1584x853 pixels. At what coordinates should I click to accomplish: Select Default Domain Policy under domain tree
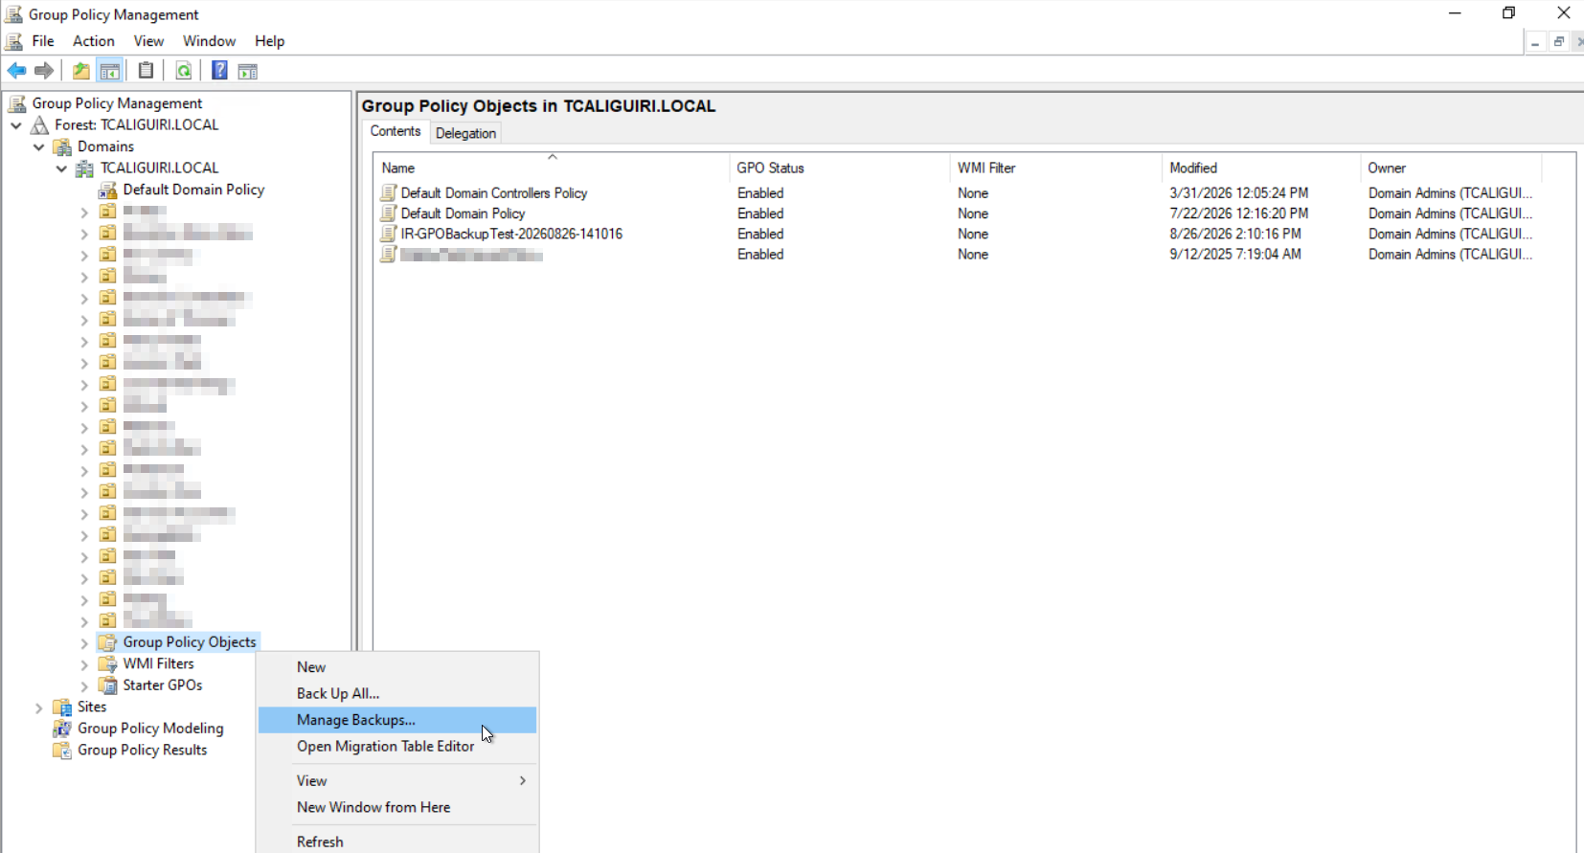point(193,190)
